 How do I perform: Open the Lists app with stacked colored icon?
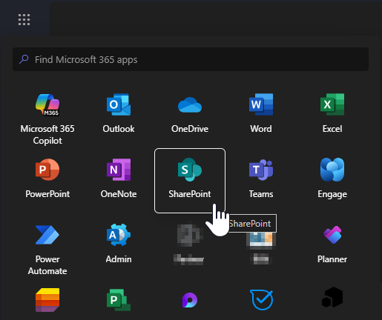click(x=47, y=300)
